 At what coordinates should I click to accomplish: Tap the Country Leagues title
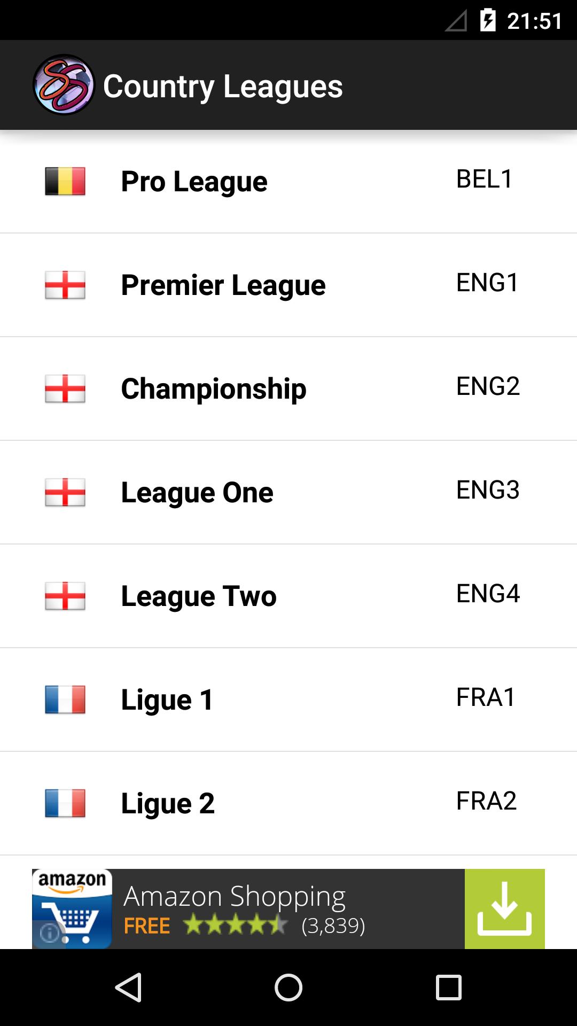pyautogui.click(x=223, y=86)
